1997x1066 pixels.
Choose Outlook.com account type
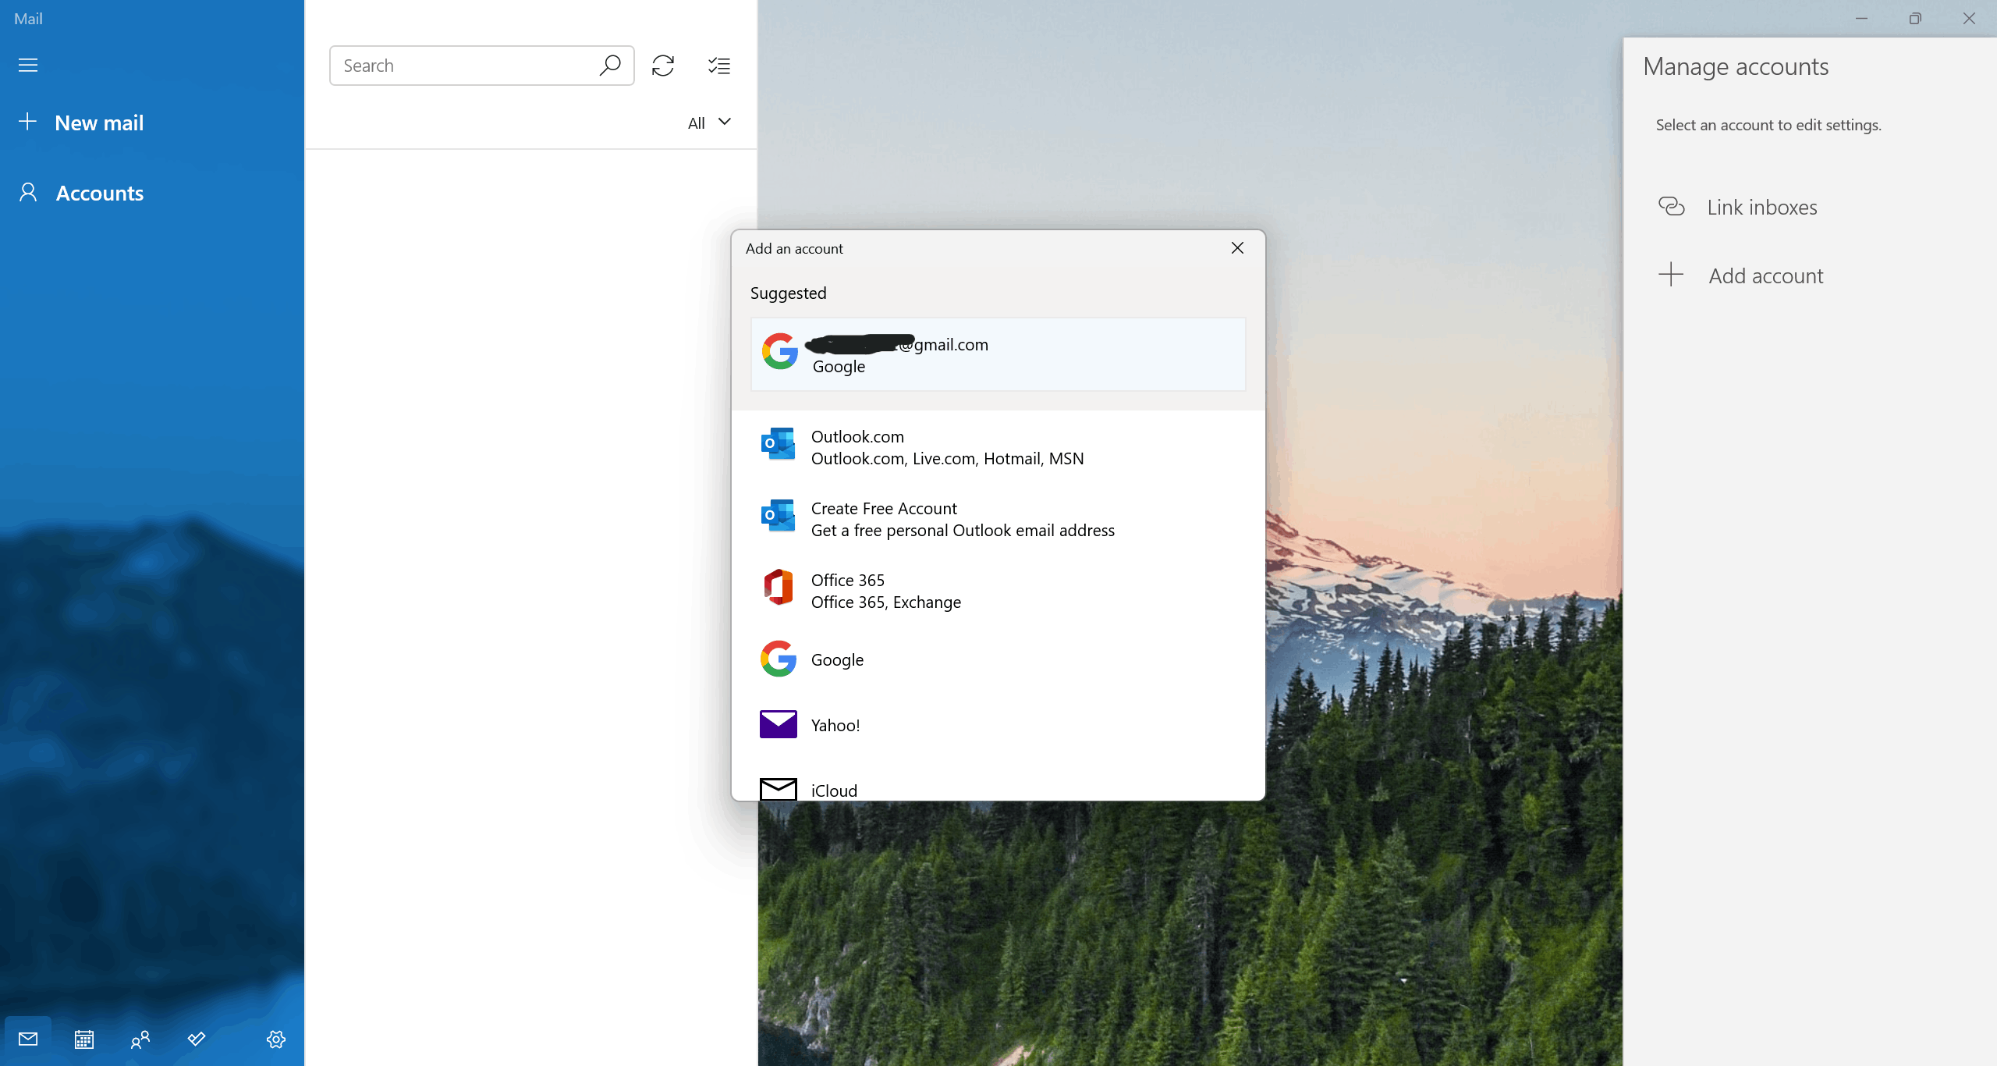[x=998, y=447]
